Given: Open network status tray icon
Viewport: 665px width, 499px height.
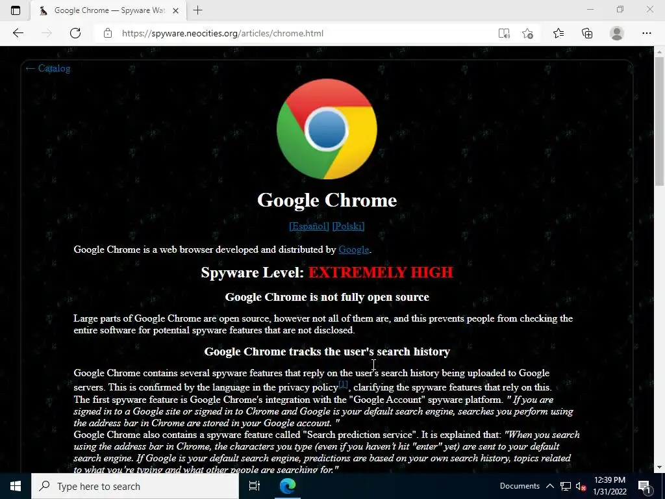Looking at the screenshot, I should (x=566, y=486).
